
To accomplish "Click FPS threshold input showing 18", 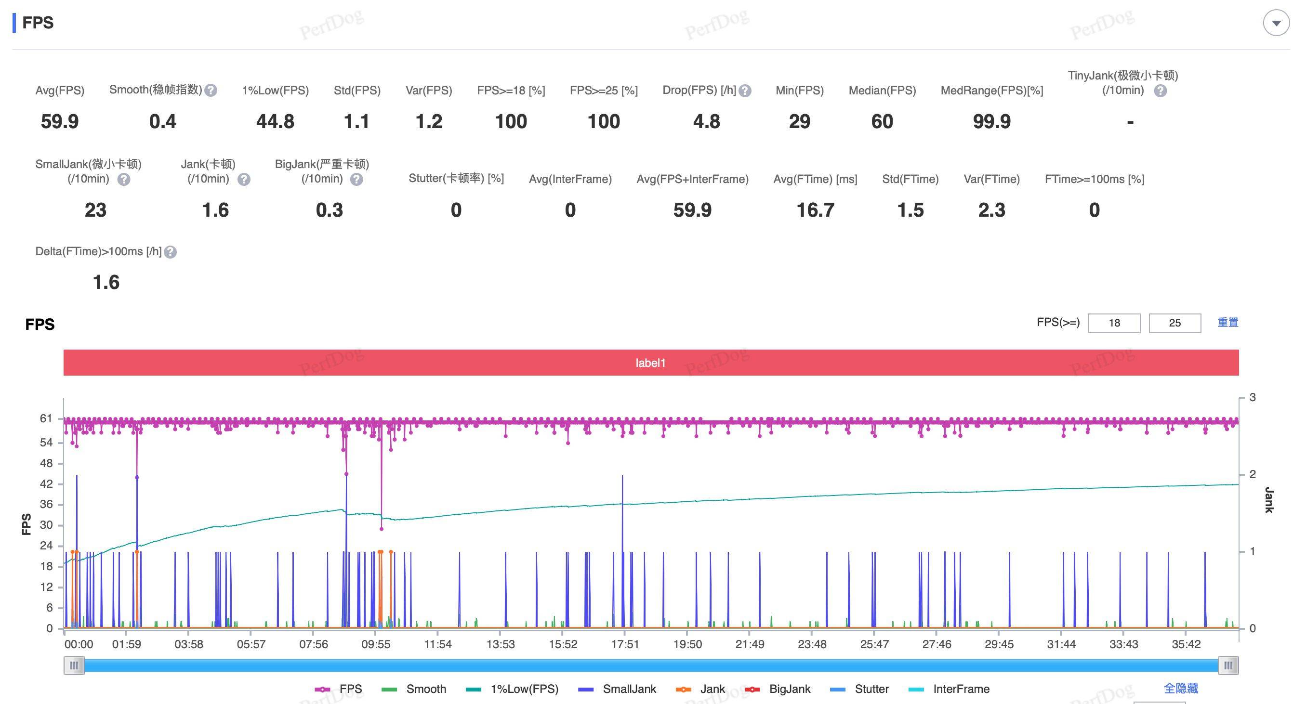I will tap(1114, 323).
